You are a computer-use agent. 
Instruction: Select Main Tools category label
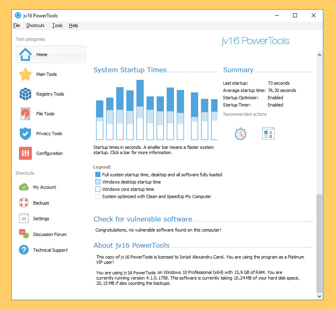tap(46, 74)
